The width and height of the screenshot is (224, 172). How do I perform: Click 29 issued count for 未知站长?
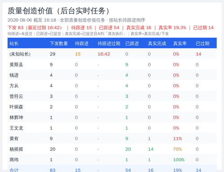pyautogui.click(x=52, y=54)
